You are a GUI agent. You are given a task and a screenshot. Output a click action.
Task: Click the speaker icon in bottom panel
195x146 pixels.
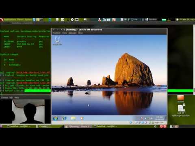tap(155, 127)
